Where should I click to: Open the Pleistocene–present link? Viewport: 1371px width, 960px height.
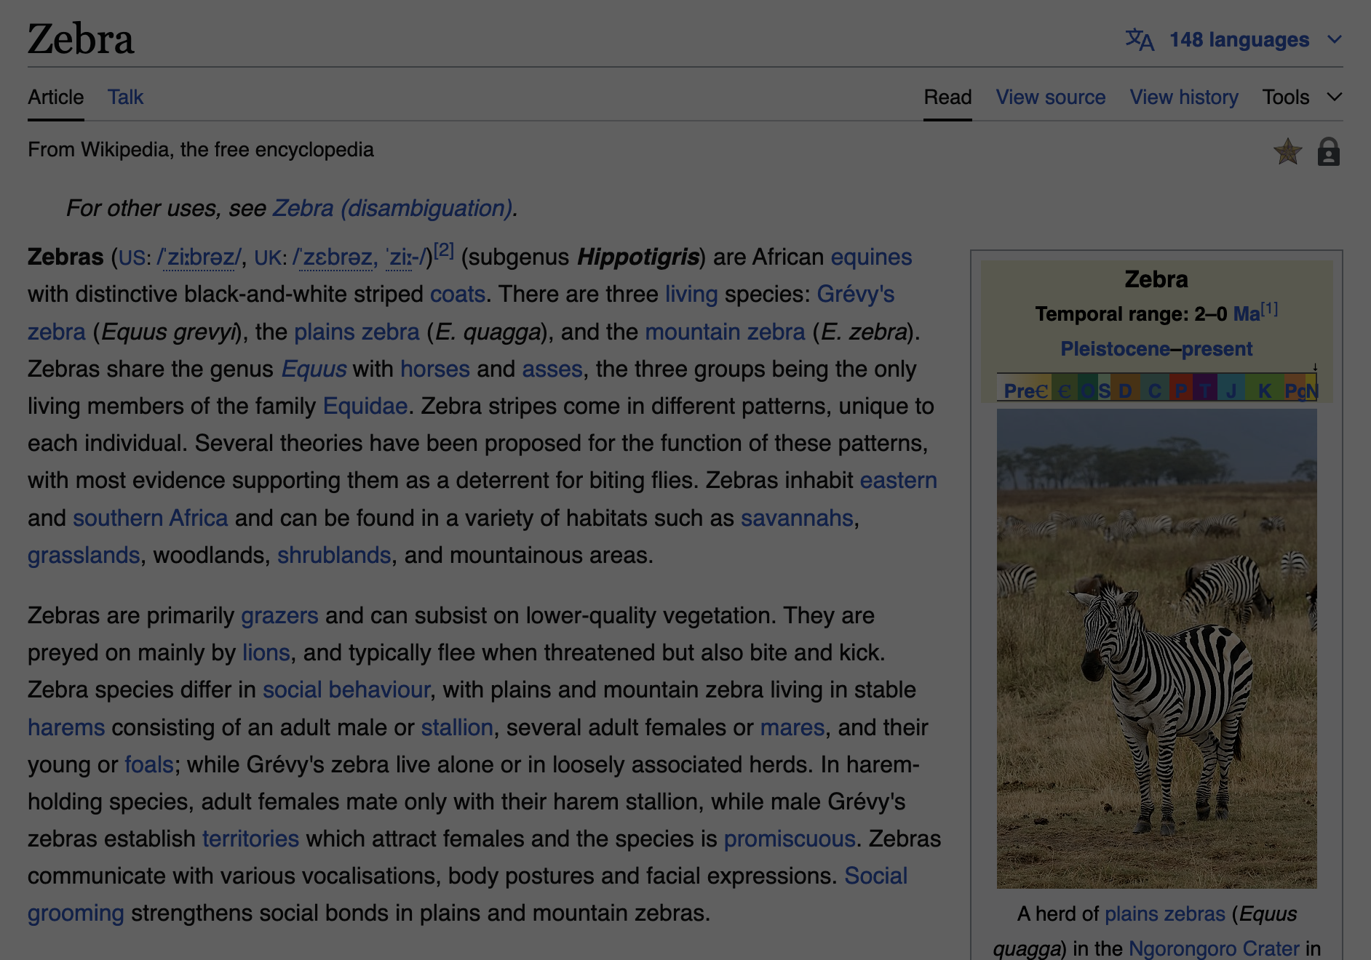coord(1156,348)
